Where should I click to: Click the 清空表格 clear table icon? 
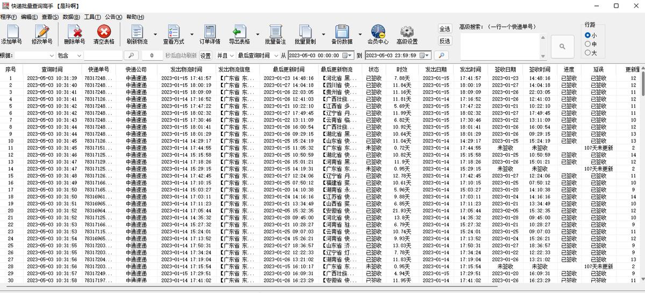pos(104,31)
